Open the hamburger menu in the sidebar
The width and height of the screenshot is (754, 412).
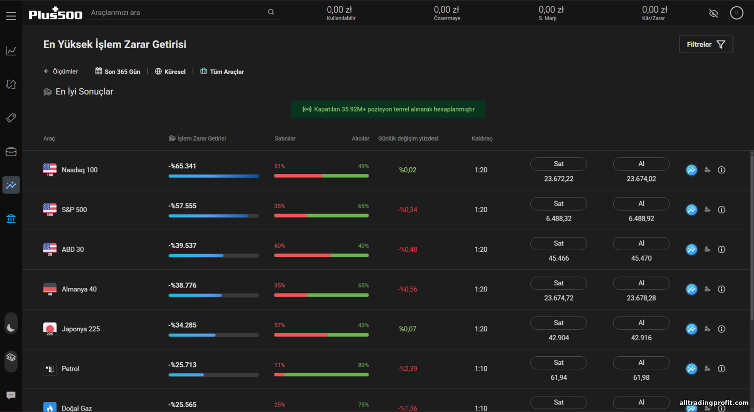click(11, 16)
